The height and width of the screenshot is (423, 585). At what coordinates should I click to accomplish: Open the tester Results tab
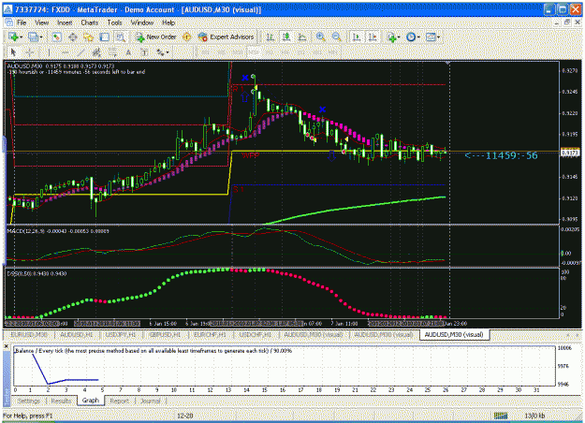pos(61,401)
